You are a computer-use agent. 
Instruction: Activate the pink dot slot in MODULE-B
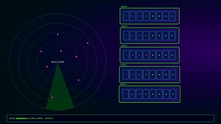point(139,35)
